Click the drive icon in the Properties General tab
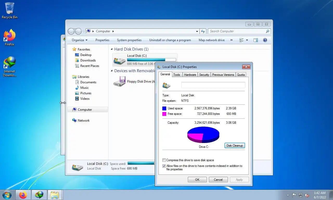 coord(166,85)
